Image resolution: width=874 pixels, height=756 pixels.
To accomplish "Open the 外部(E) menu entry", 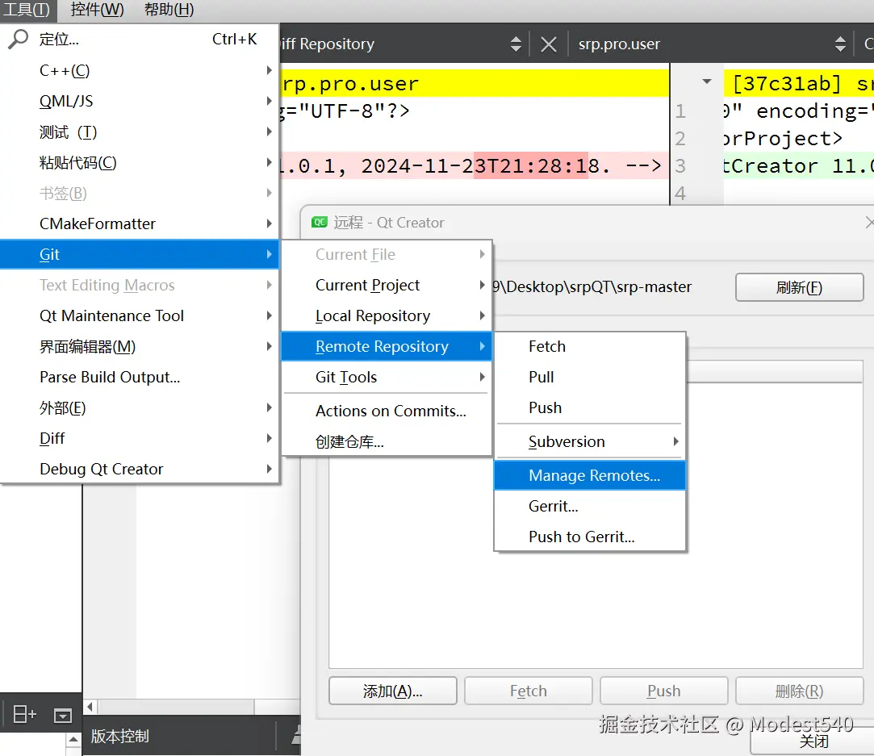I will coord(140,407).
